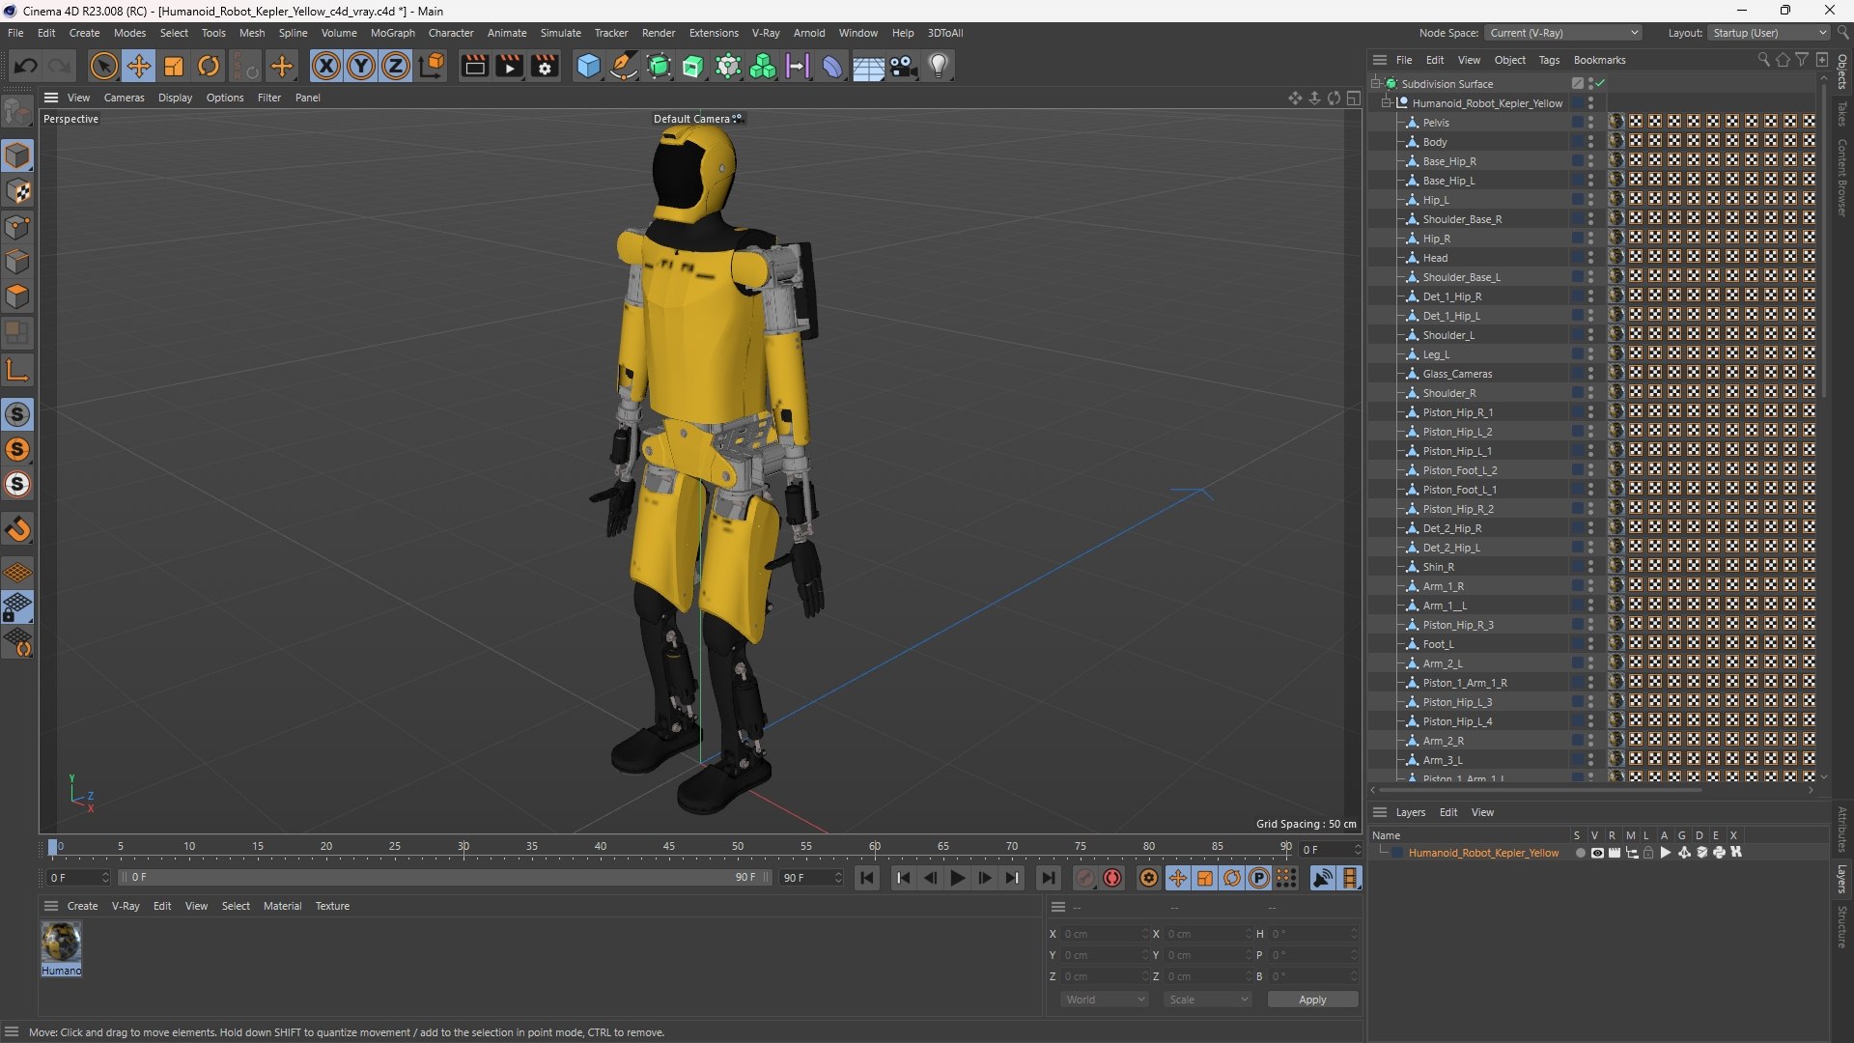Image resolution: width=1854 pixels, height=1043 pixels.
Task: Toggle layer visibility eye for Humanoid_Robot_Kepler_Yellow
Action: pos(1597,853)
